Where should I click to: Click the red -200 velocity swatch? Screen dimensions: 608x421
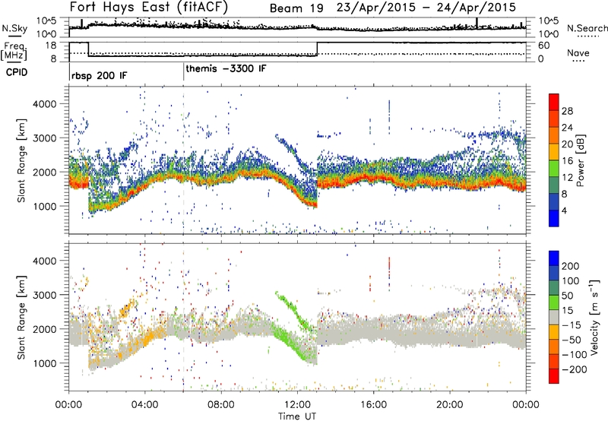point(554,376)
